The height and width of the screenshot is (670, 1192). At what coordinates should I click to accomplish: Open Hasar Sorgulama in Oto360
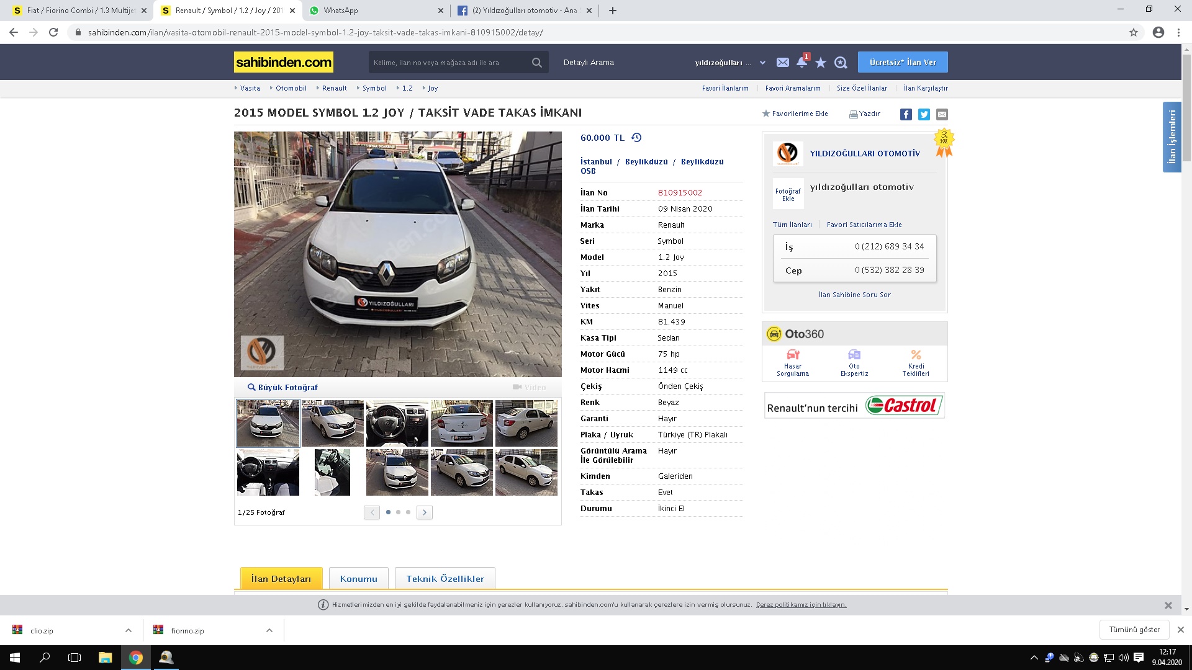pos(793,362)
